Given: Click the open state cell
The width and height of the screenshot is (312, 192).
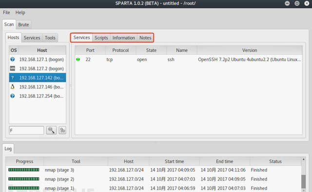Looking at the screenshot, I should [142, 60].
